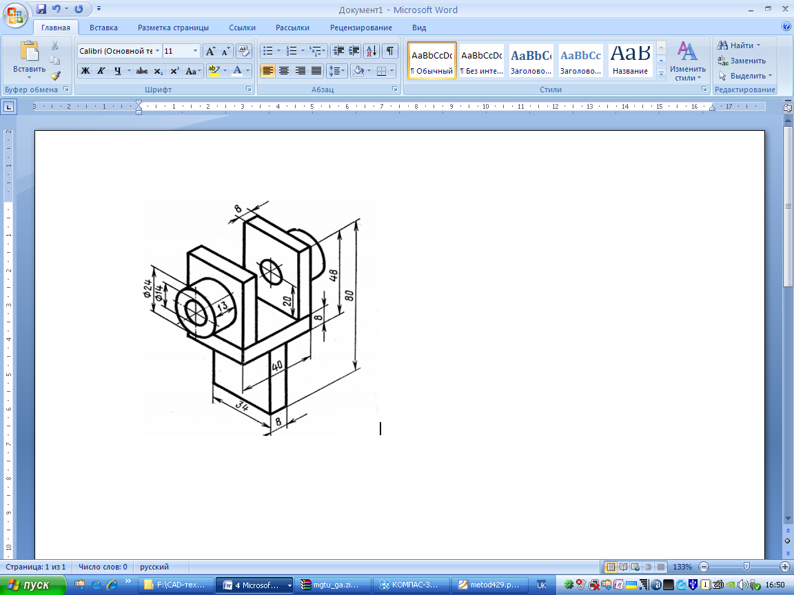Toggle show paragraph marks (¶)
This screenshot has width=794, height=595.
point(390,51)
